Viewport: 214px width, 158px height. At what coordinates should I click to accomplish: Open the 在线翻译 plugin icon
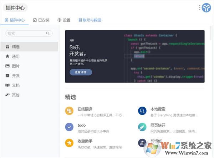pyautogui.click(x=69, y=111)
